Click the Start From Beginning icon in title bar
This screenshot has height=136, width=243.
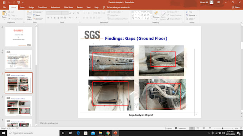pyautogui.click(x=19, y=2)
